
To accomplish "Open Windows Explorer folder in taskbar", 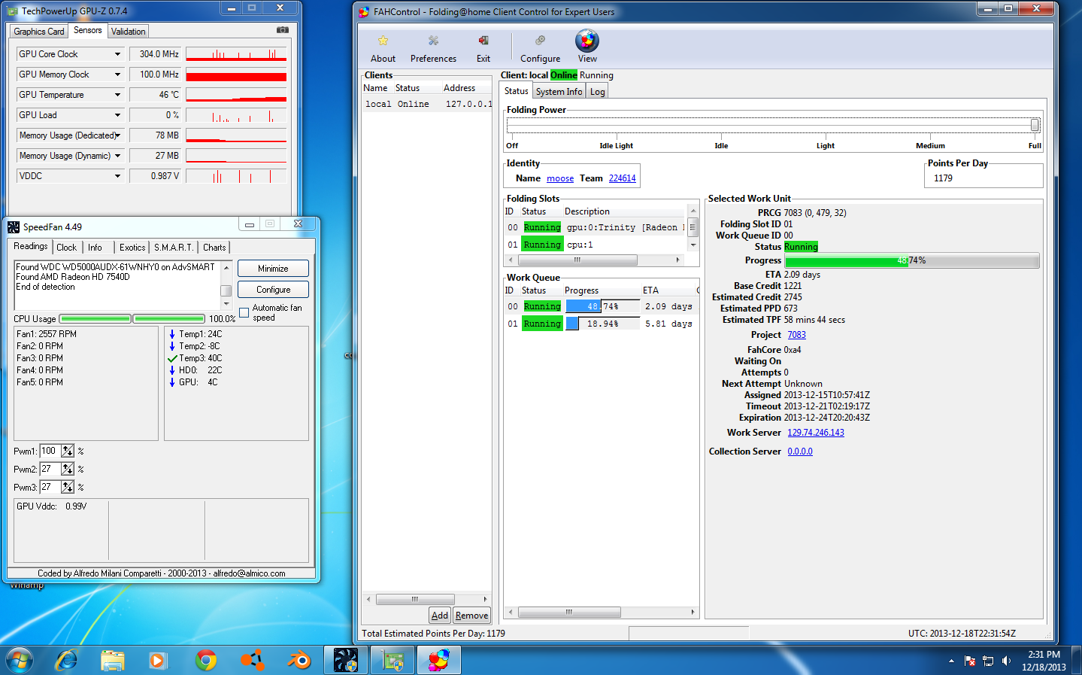I will [113, 661].
